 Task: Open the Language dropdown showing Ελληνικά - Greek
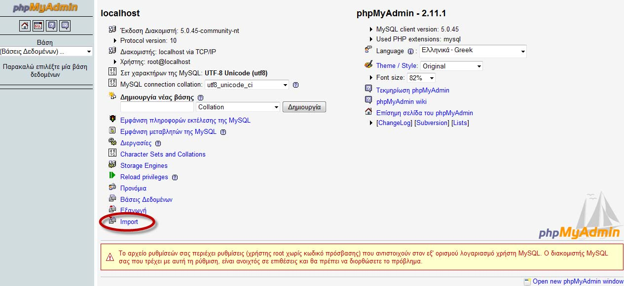(x=473, y=51)
